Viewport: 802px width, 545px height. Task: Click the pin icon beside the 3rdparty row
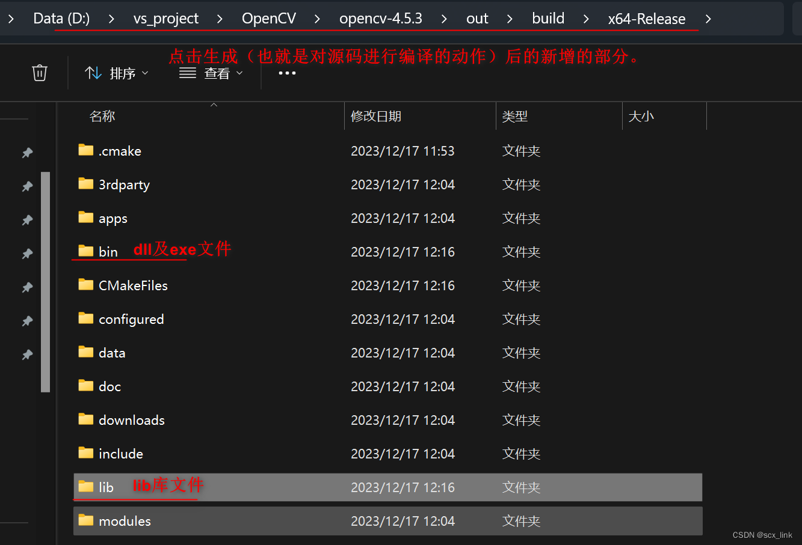(x=27, y=187)
